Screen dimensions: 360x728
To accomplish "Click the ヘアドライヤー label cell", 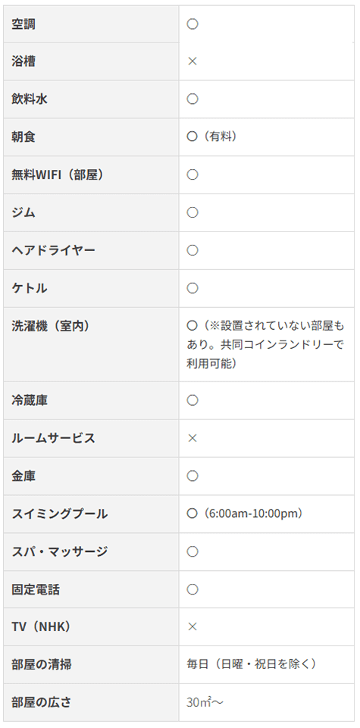I will (x=92, y=250).
